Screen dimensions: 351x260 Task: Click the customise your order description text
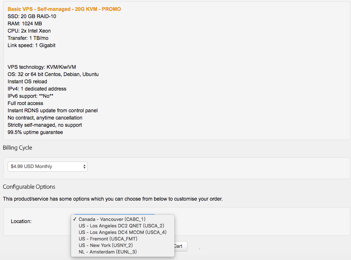tap(112, 199)
